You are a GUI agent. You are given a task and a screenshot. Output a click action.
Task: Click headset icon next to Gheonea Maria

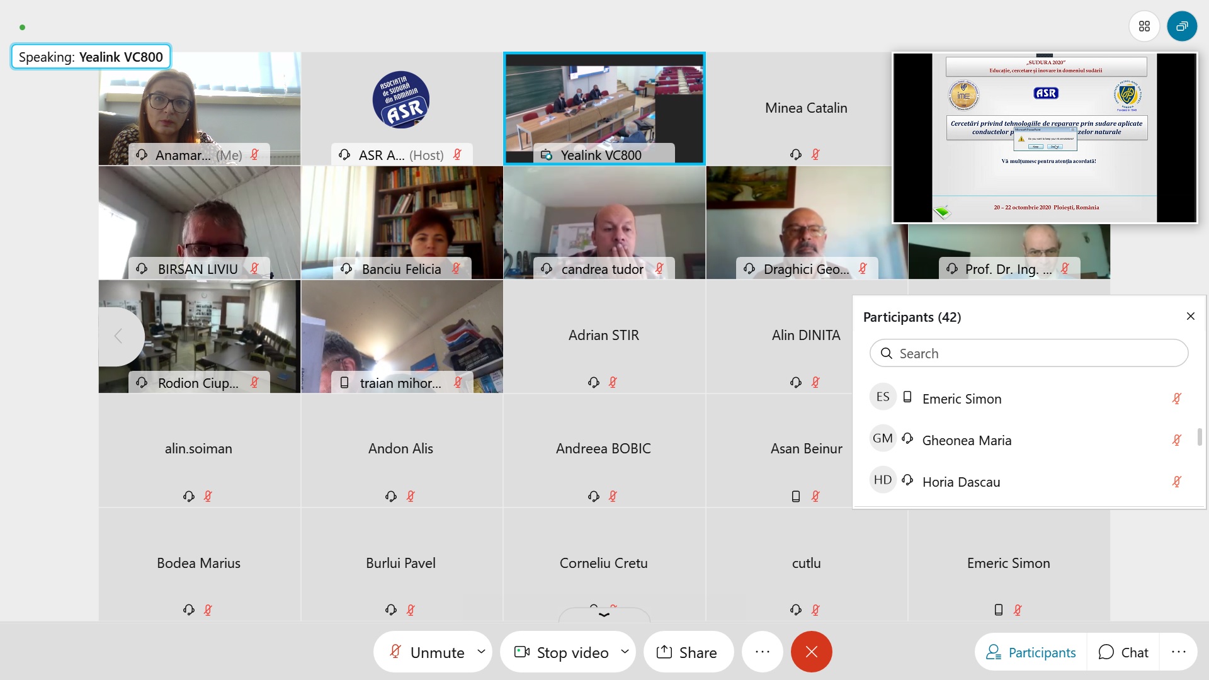(907, 439)
